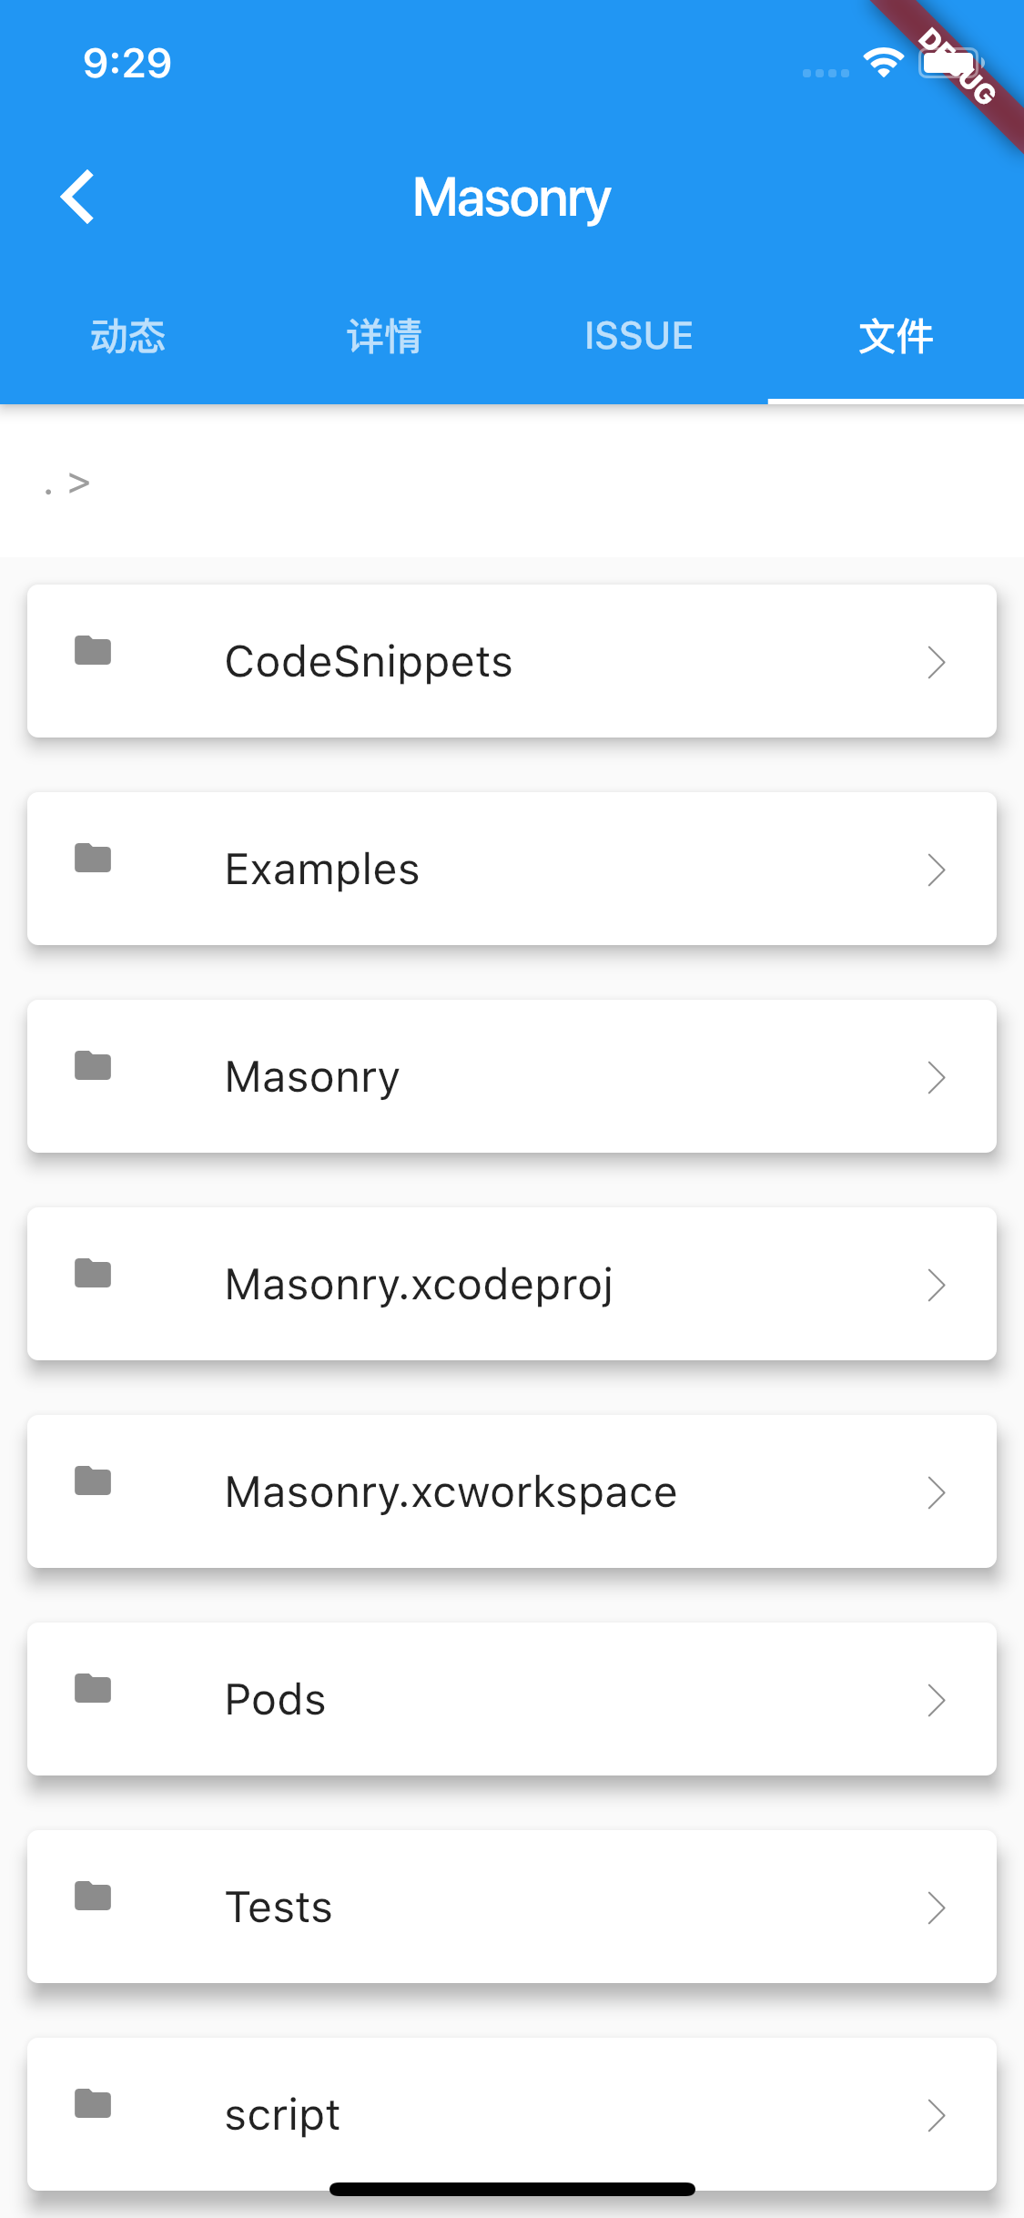
Task: Open the Tests folder name
Action: tap(279, 1908)
